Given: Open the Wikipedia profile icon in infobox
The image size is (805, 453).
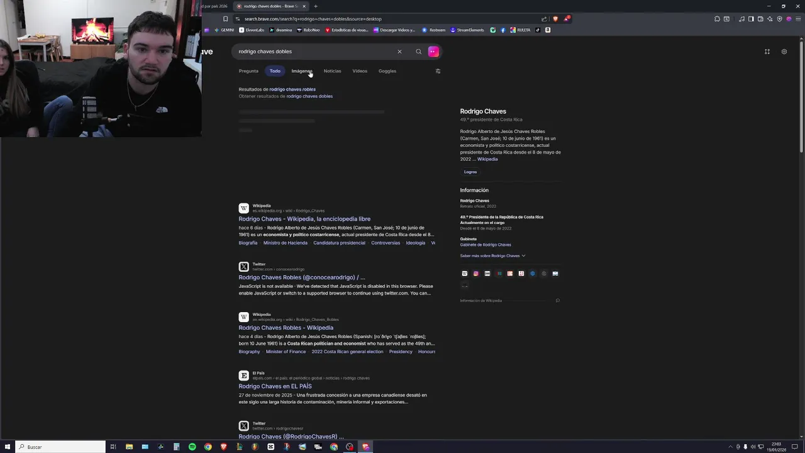Looking at the screenshot, I should tap(465, 274).
